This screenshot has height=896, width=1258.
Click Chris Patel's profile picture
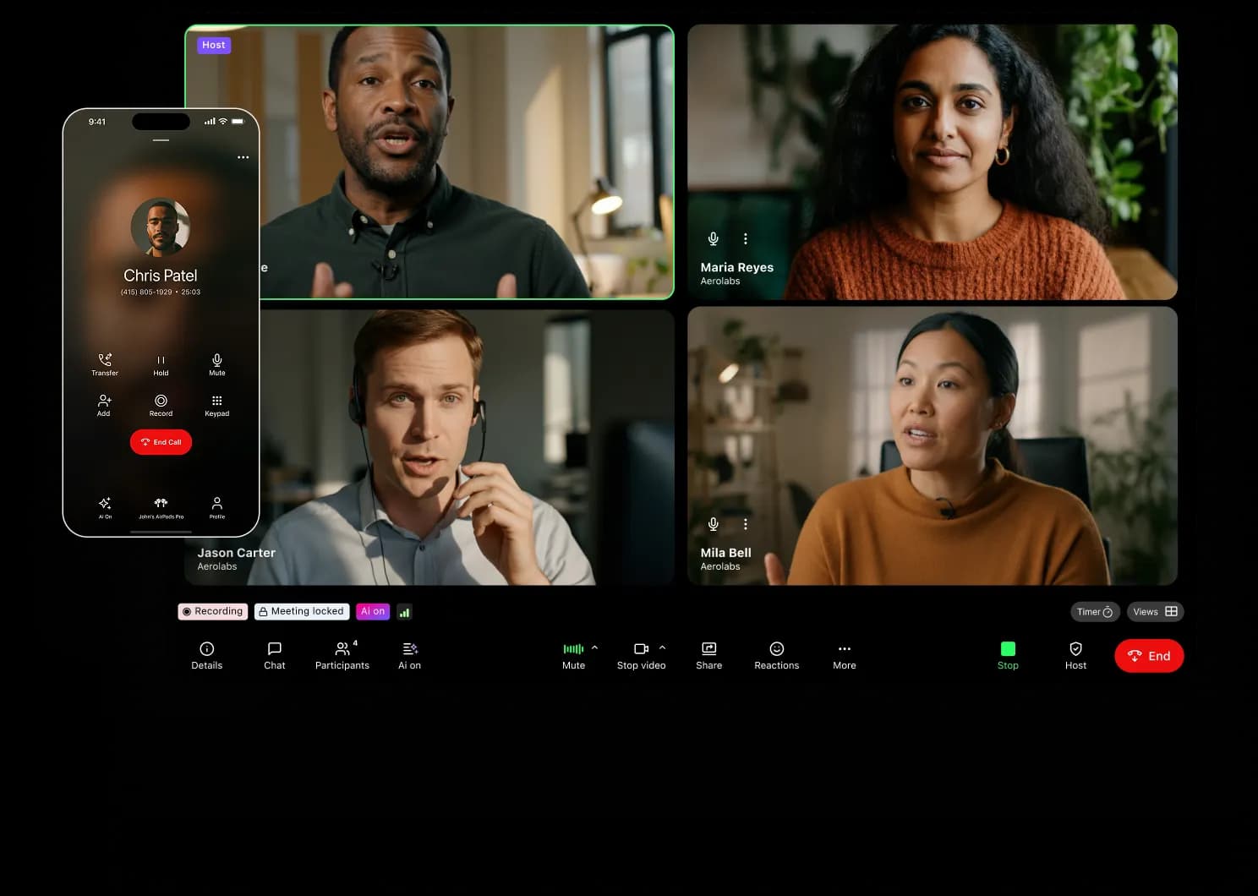point(161,226)
